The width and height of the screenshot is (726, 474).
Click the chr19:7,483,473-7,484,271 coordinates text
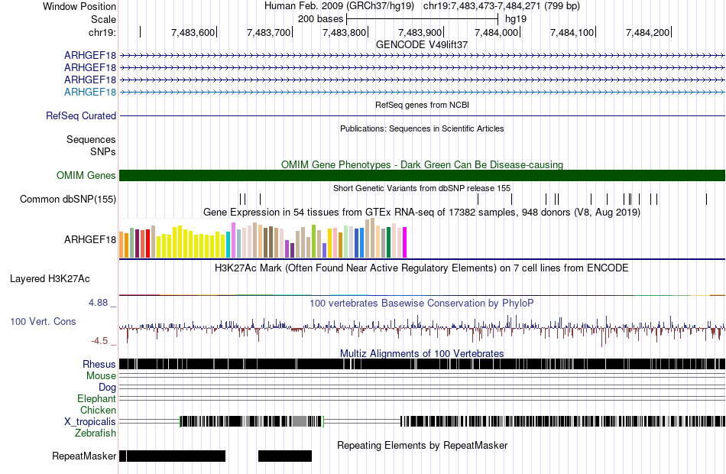[x=501, y=6]
